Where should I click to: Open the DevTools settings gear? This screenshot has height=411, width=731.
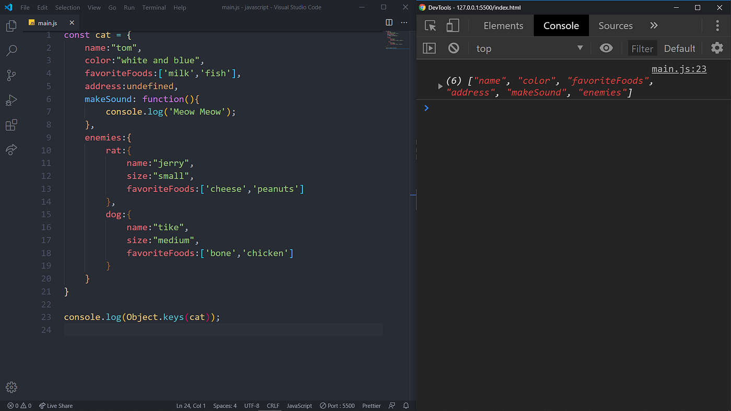pos(716,47)
